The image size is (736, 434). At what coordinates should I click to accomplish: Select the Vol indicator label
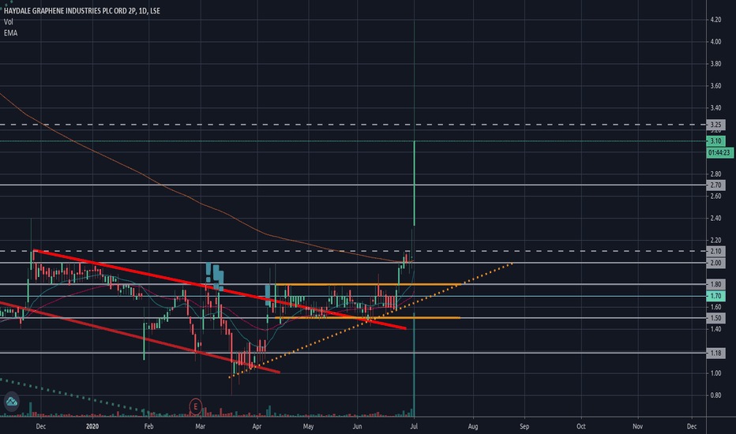pos(9,21)
